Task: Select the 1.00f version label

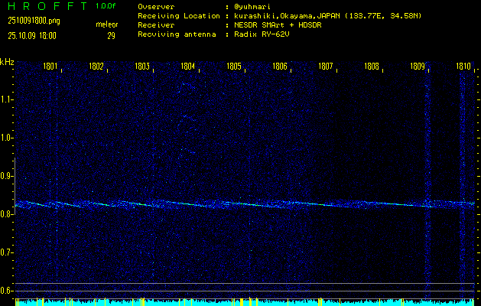Action: point(106,5)
